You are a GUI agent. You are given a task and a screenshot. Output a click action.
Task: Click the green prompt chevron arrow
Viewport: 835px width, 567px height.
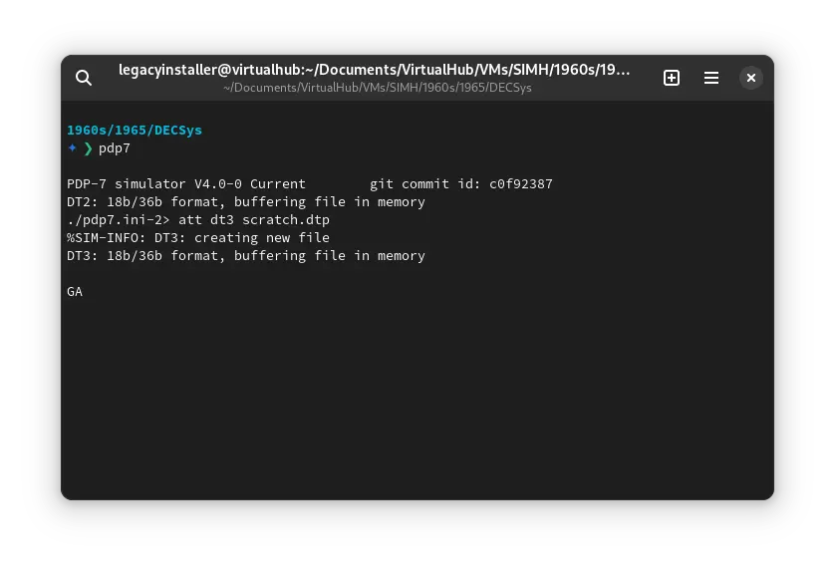[x=88, y=148]
